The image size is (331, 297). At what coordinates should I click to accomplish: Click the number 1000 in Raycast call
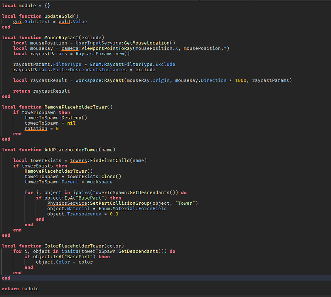click(x=241, y=80)
